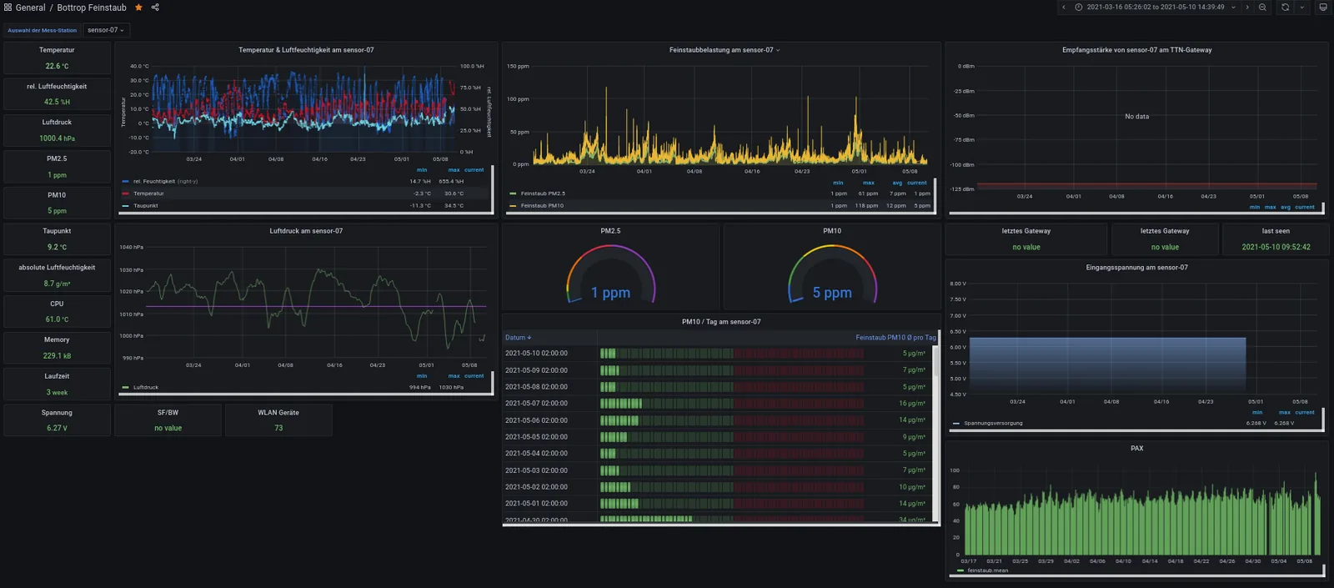
Task: Open the Laufzeit stat panel title
Action: (57, 376)
